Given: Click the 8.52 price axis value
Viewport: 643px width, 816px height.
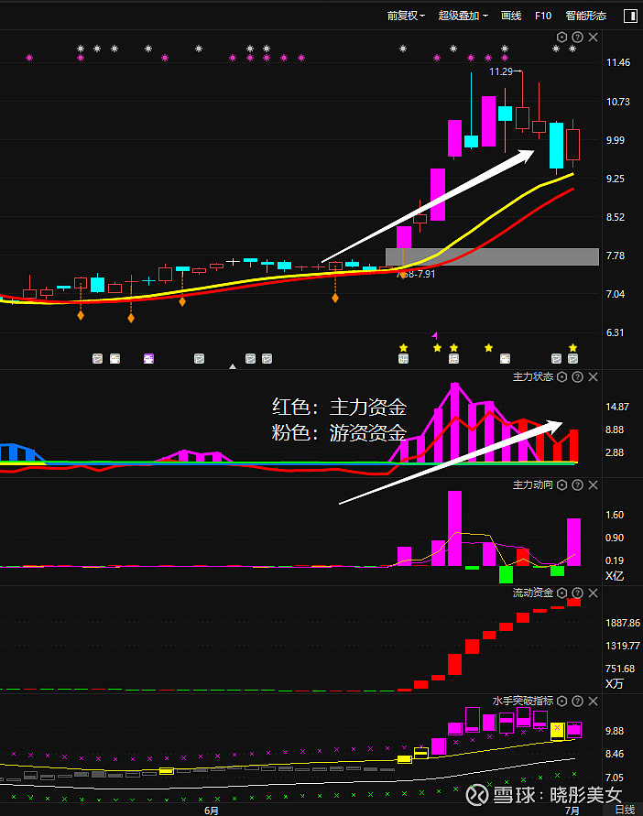Looking at the screenshot, I should tap(616, 217).
